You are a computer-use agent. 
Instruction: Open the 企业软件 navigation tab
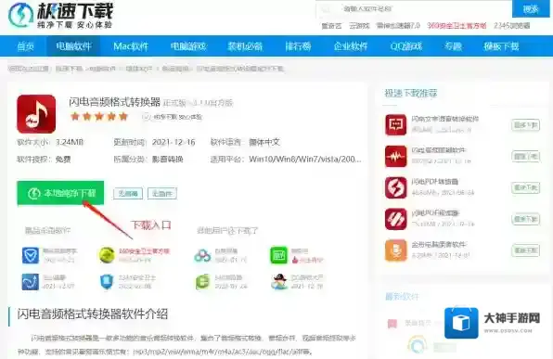351,46
